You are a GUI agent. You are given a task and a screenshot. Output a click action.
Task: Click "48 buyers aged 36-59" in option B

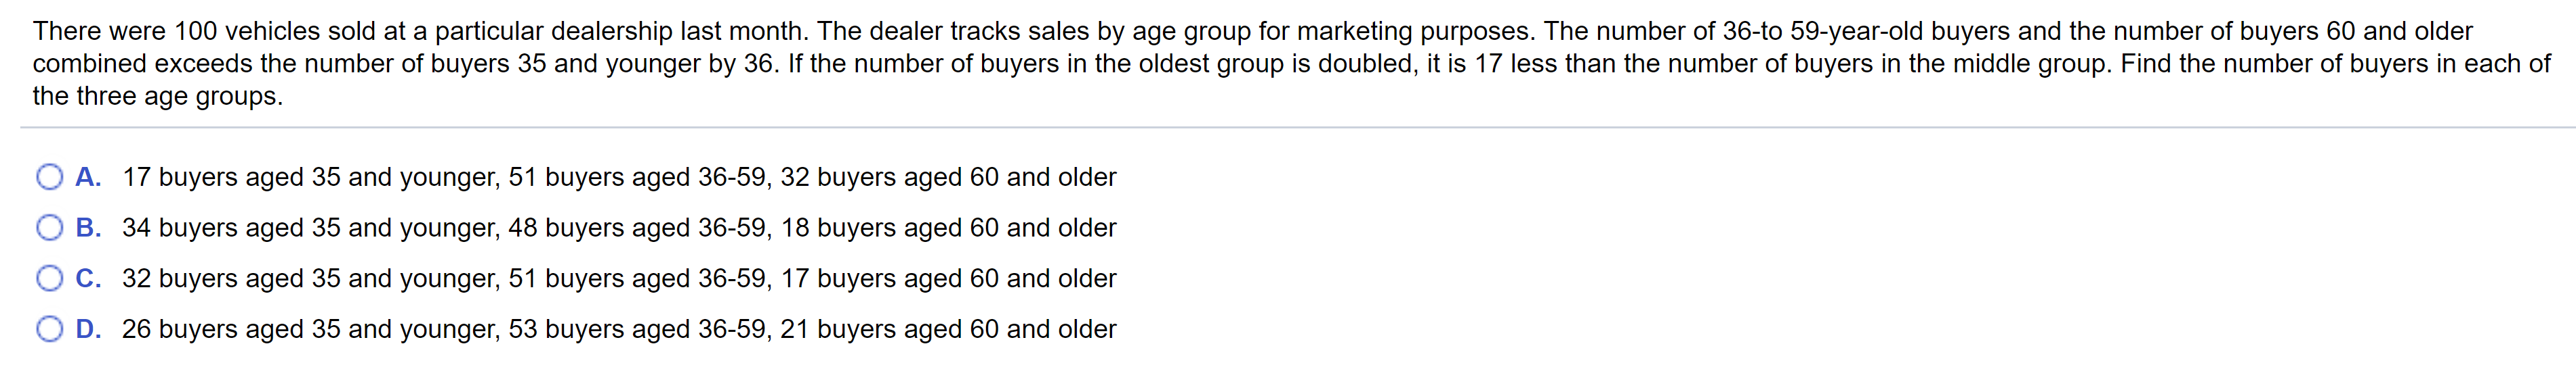639,228
